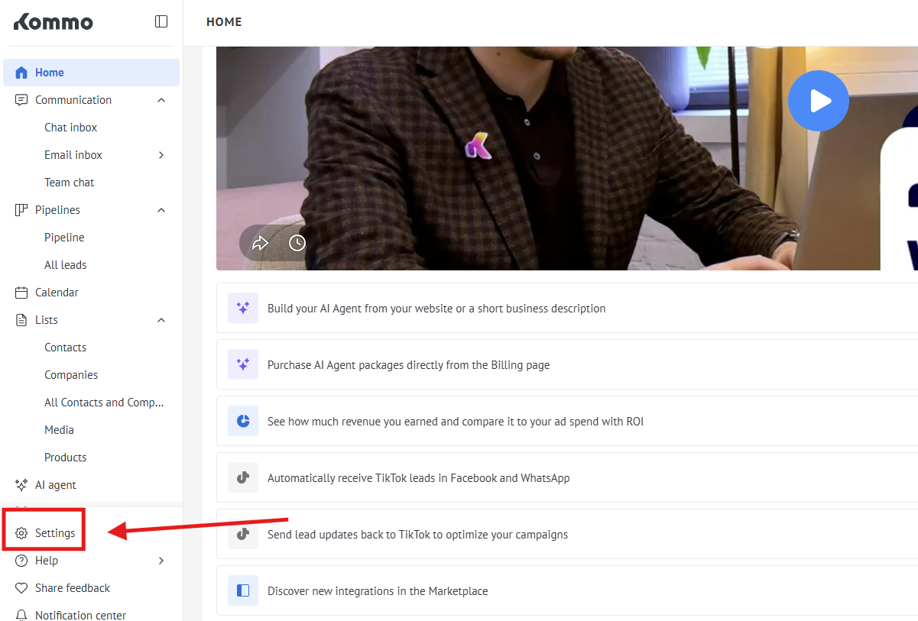Click the Kommo logo
918x621 pixels.
coord(54,22)
